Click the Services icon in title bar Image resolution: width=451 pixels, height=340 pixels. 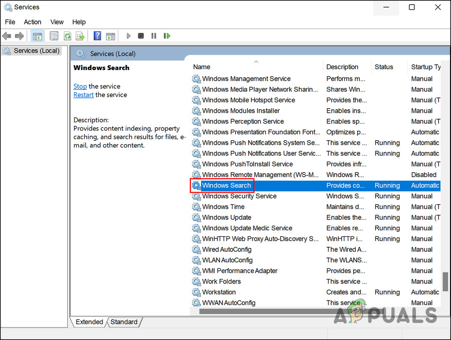click(8, 7)
